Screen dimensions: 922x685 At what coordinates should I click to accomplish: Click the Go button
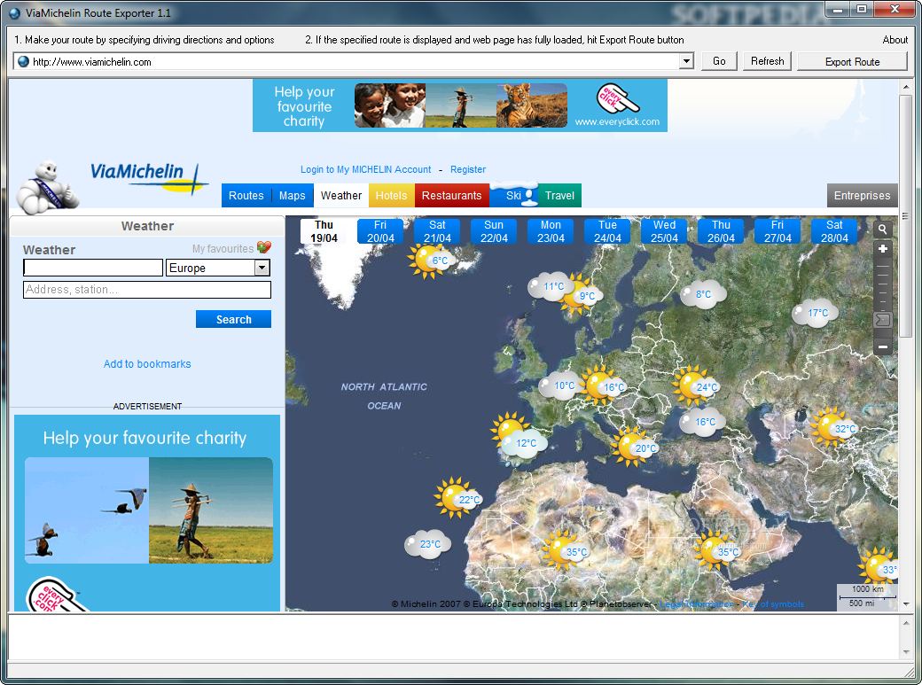[x=719, y=61]
